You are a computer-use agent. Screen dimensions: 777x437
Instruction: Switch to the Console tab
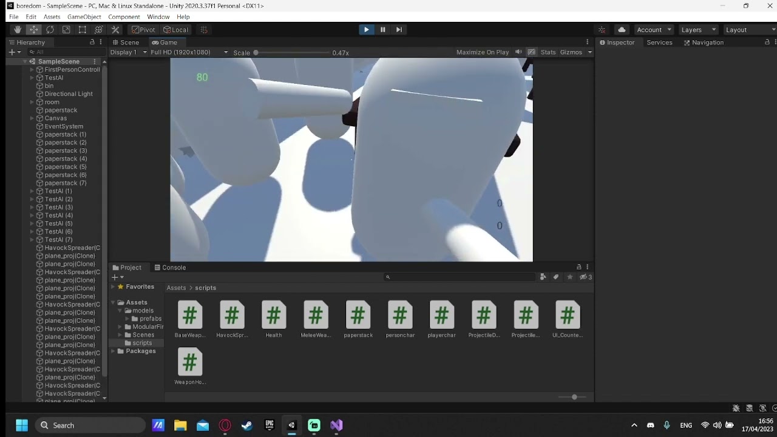click(x=170, y=268)
